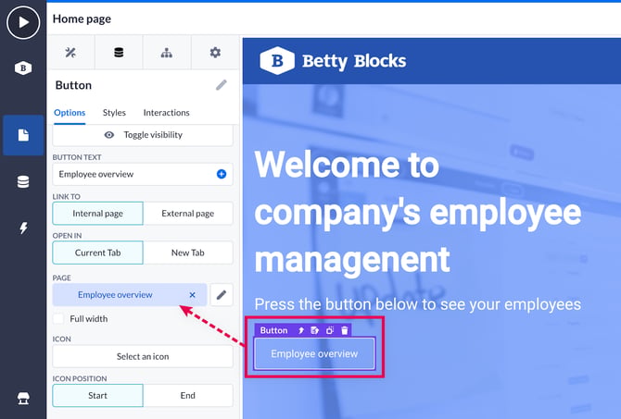Screen dimensions: 621x419
Task: Open the Block Store icon in sidebar
Action: [x=23, y=399]
